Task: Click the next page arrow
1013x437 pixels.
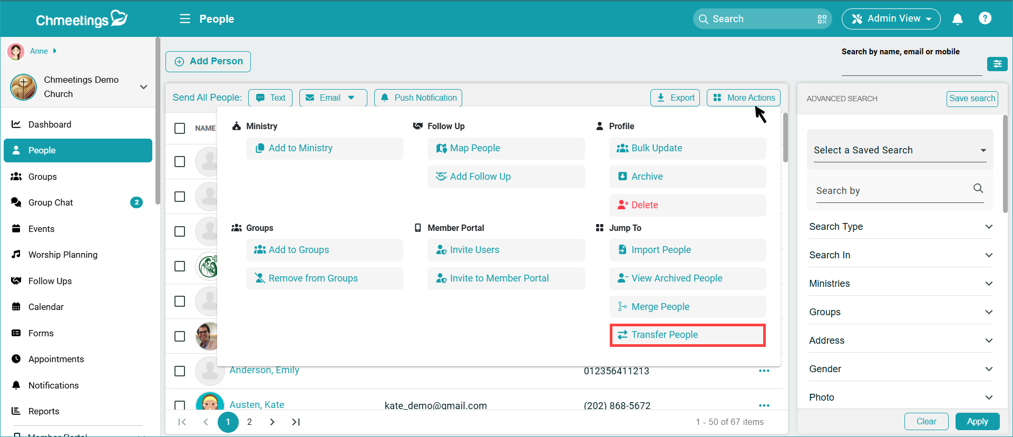Action: [x=272, y=422]
